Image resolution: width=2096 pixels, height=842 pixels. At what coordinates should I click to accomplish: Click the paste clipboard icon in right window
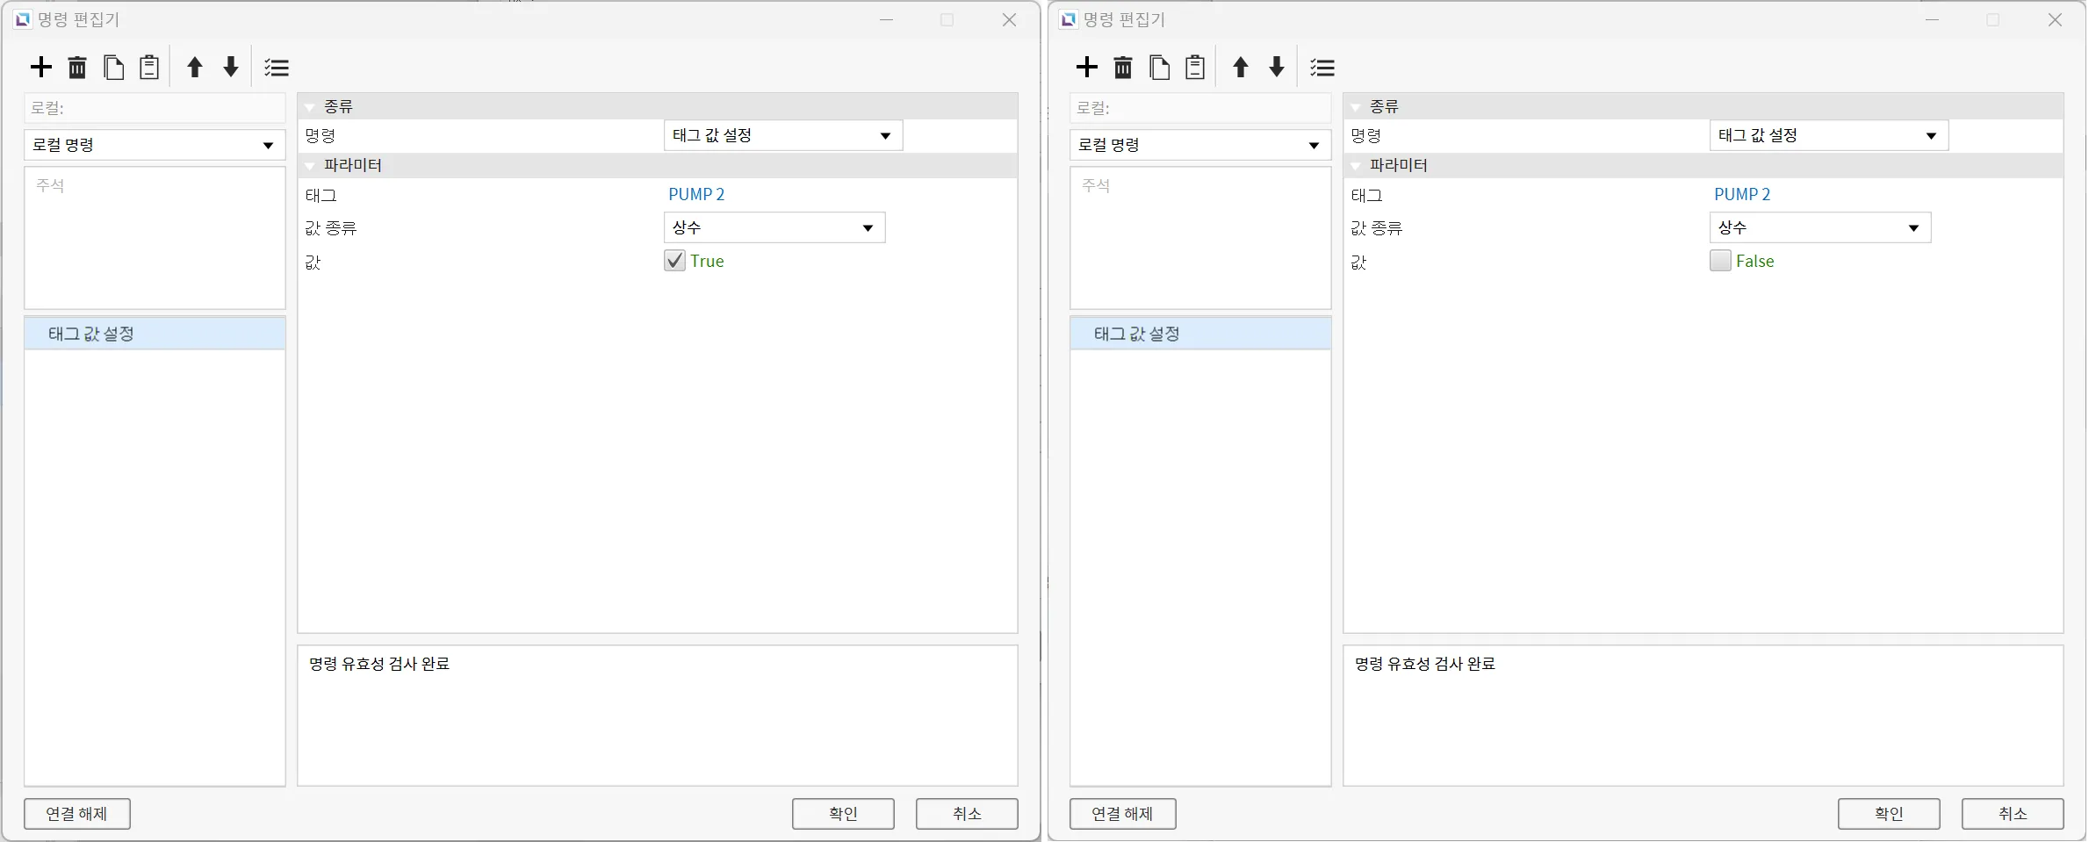(x=1195, y=68)
